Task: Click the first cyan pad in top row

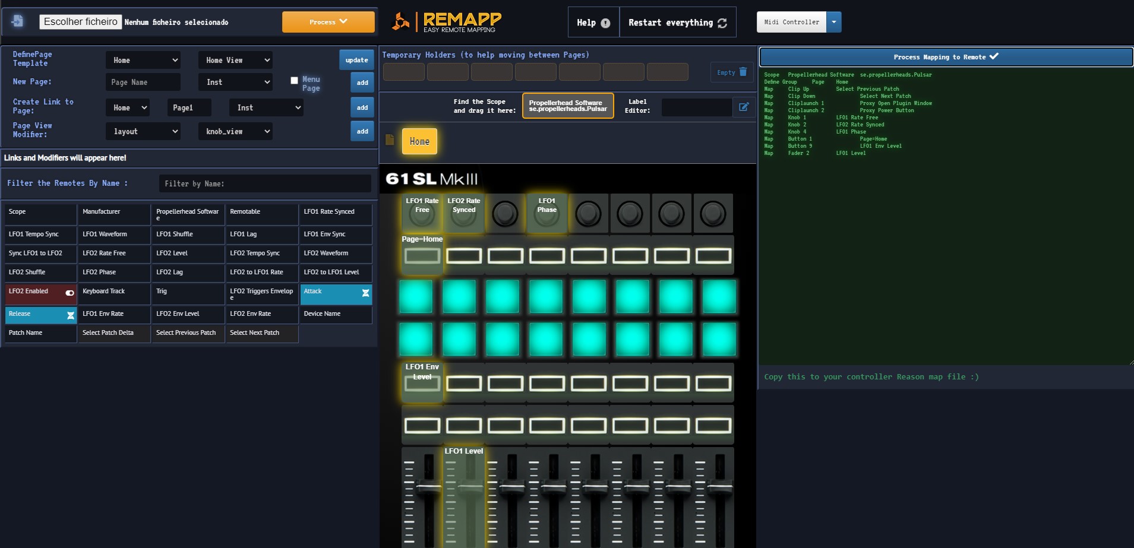Action: point(416,296)
